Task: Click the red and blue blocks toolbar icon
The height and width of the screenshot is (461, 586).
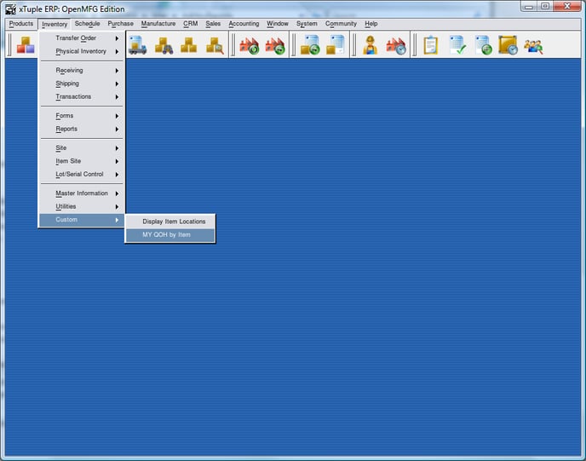Action: [26, 45]
